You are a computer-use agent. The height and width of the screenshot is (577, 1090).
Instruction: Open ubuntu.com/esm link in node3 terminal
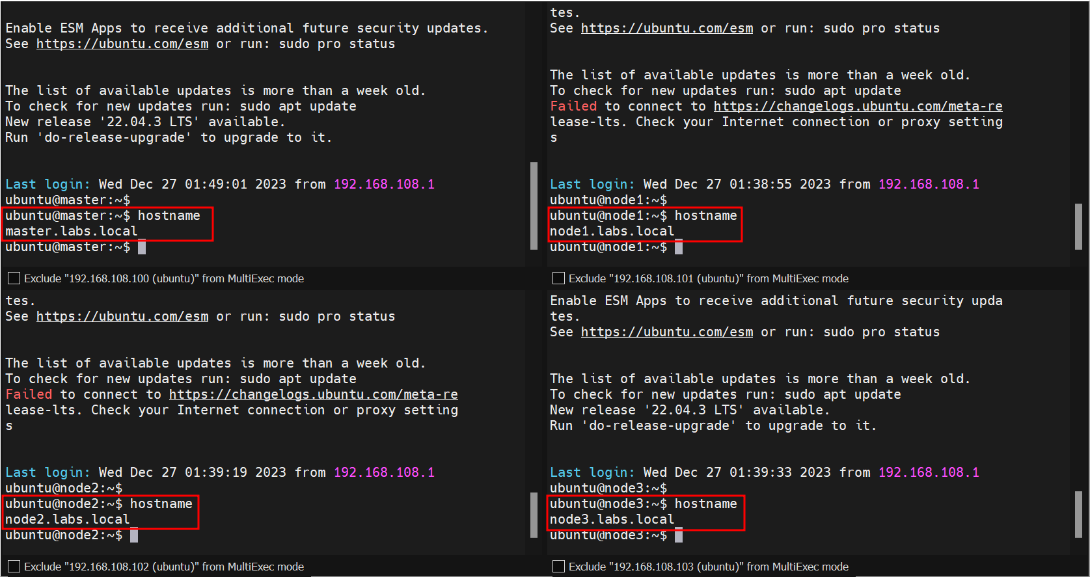[x=667, y=332]
